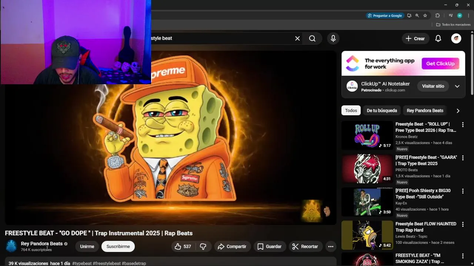
Task: Clear the search box with the X icon
Action: [297, 38]
